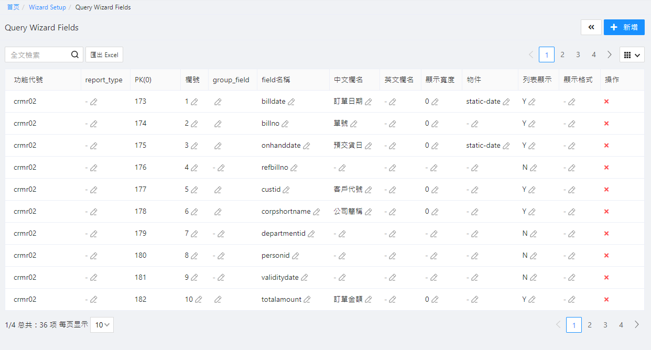Image resolution: width=651 pixels, height=350 pixels.
Task: Edit the corpshortname field name
Action: point(317,212)
